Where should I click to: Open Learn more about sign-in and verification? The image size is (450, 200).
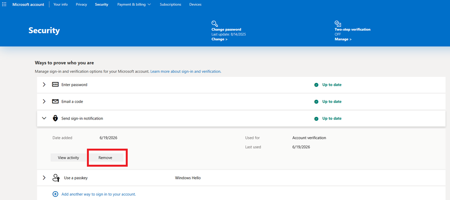pos(186,71)
